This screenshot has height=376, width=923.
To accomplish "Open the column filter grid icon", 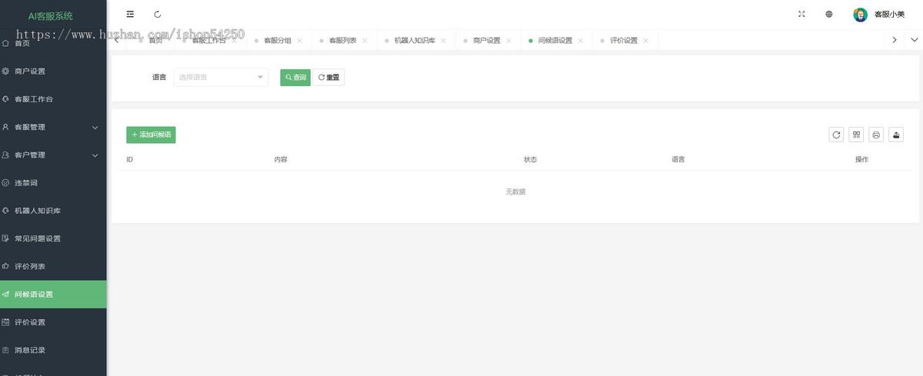I will click(856, 135).
